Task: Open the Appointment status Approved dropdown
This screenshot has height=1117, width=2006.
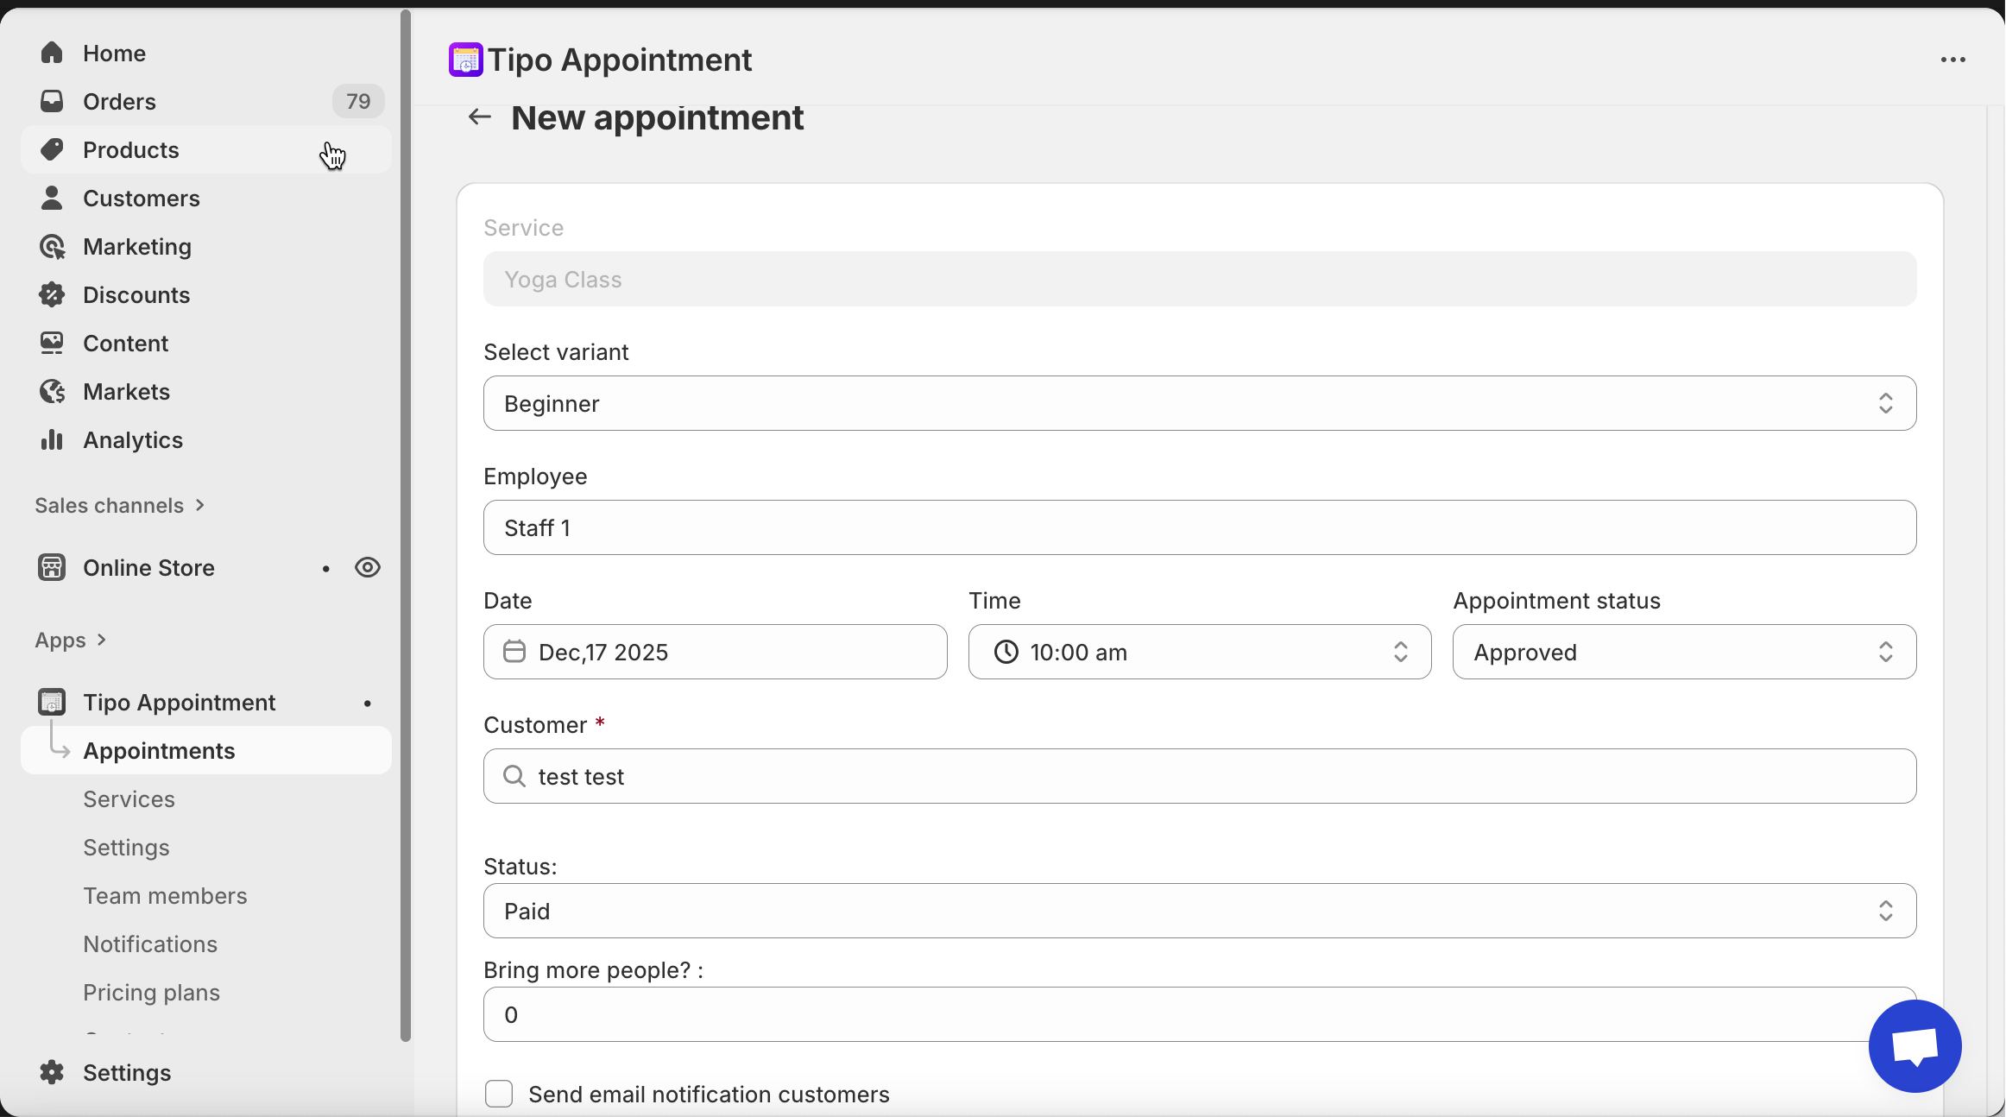Action: (1683, 652)
